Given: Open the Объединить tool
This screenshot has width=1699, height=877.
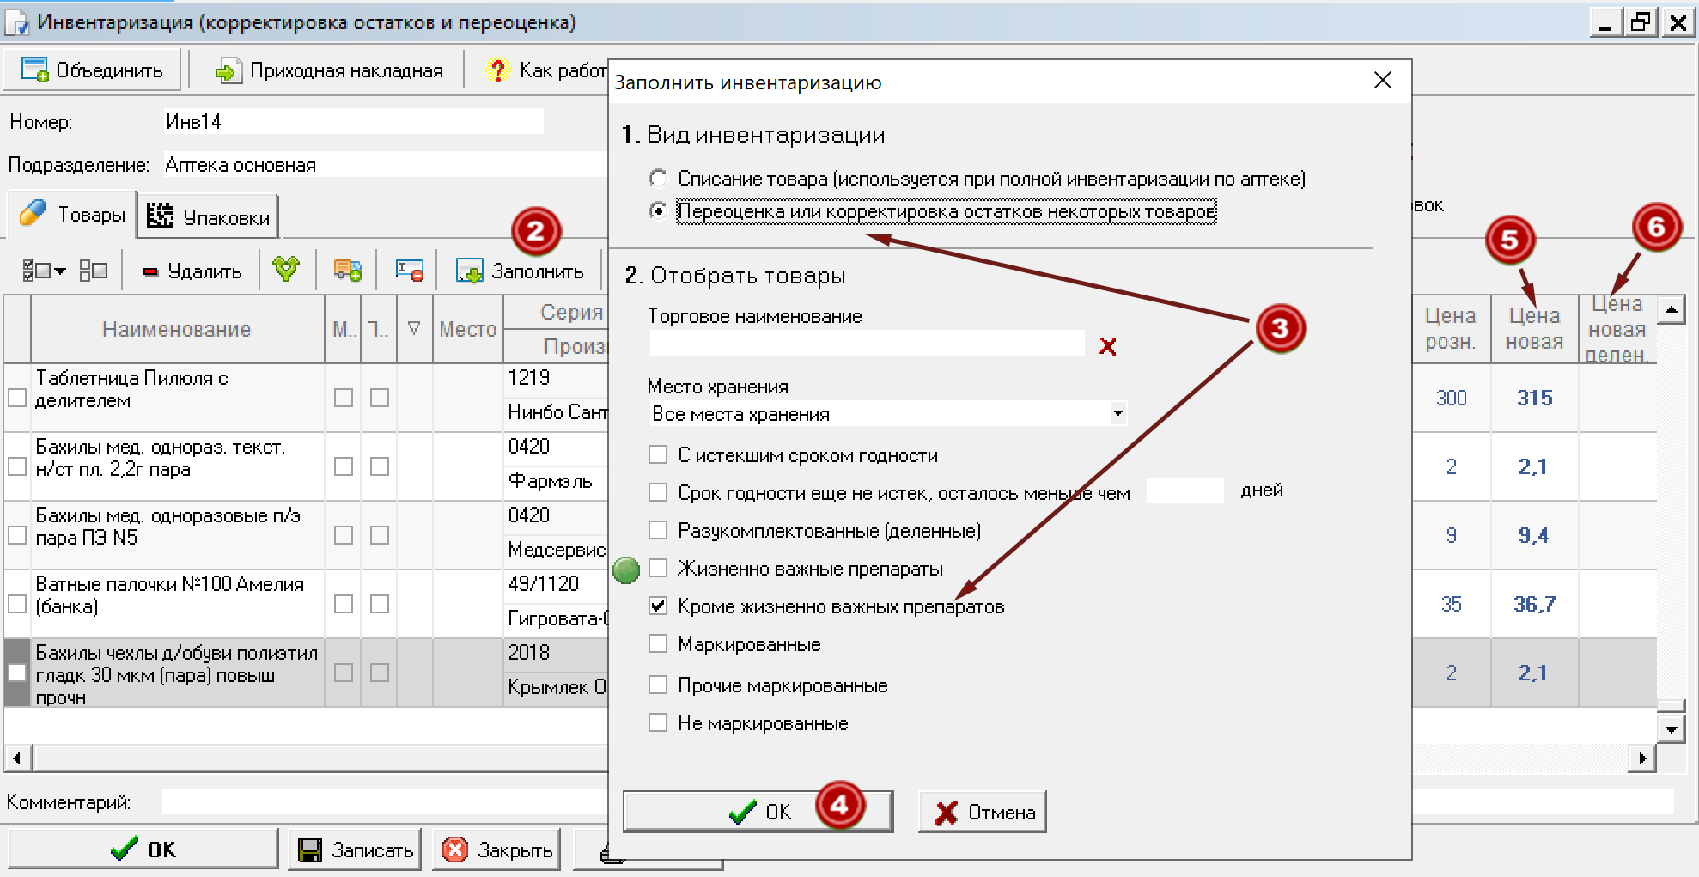Looking at the screenshot, I should (x=91, y=70).
